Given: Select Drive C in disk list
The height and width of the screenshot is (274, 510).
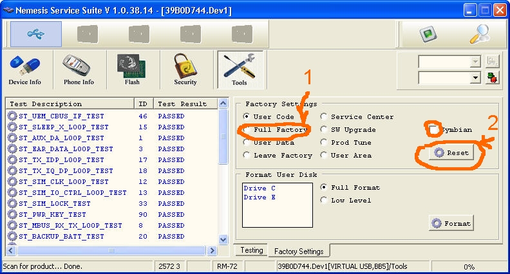Looking at the screenshot, I should coord(260,188).
